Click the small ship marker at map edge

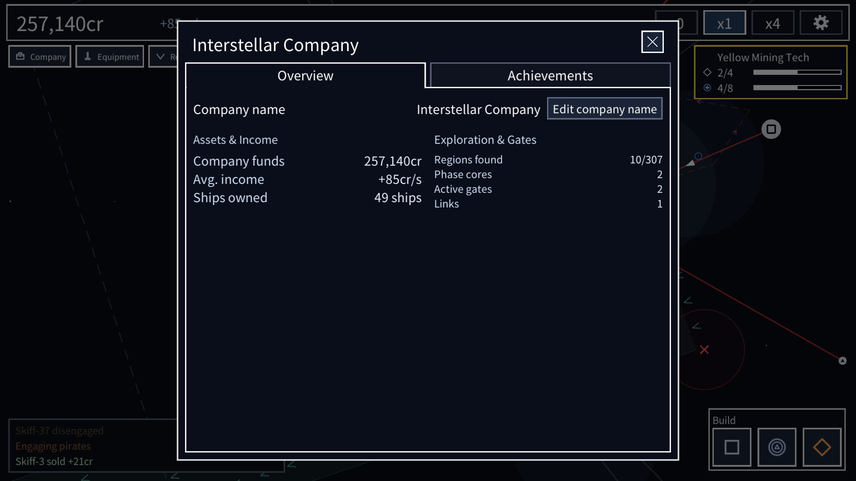point(842,361)
